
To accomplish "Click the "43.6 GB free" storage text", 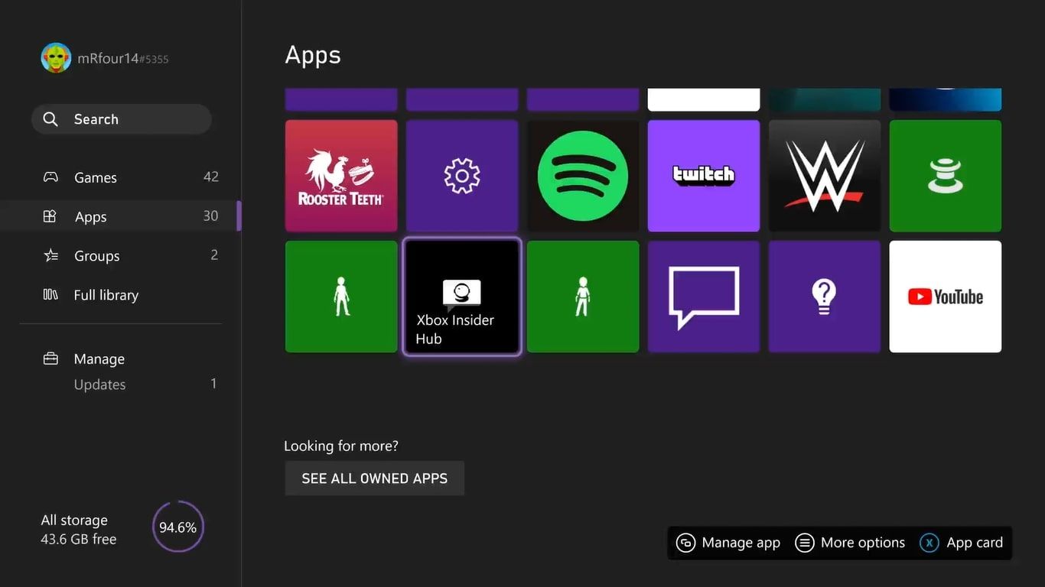I will (x=79, y=539).
